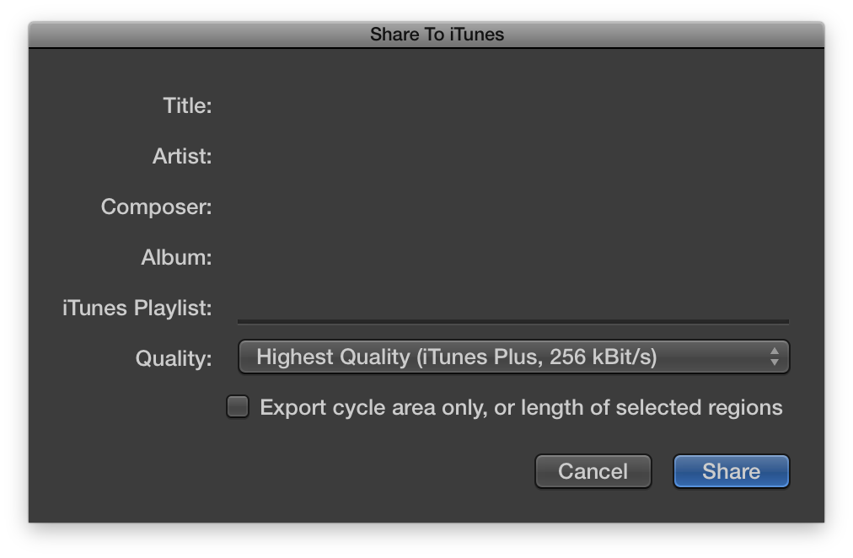The image size is (853, 558).
Task: Click the "Composer:" label
Action: coord(156,207)
